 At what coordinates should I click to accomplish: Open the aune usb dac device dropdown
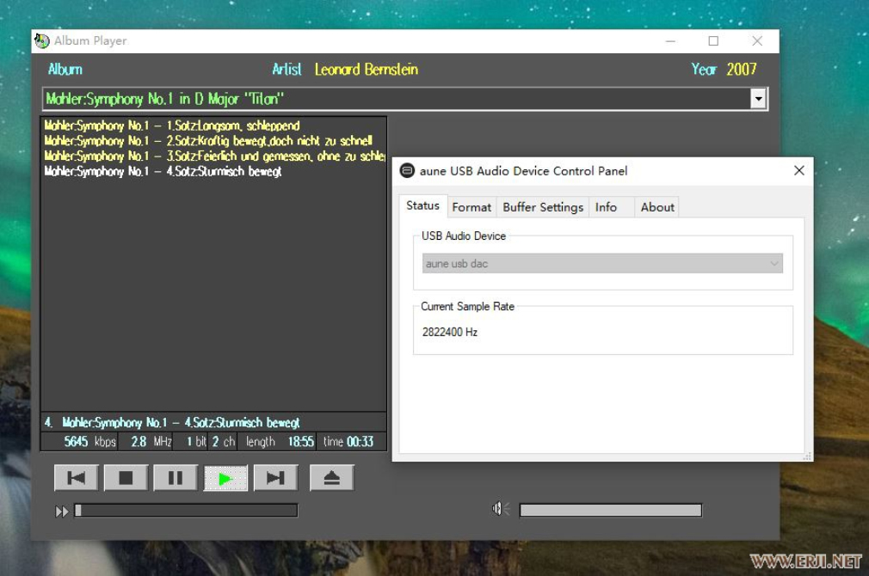[x=602, y=264]
